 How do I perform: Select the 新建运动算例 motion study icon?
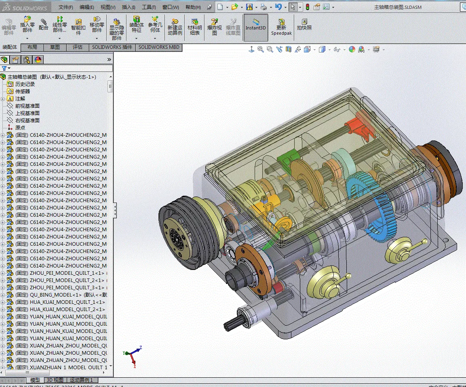click(175, 26)
